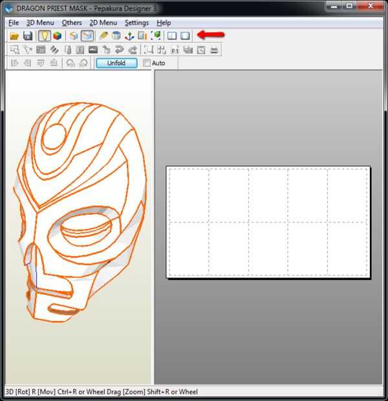Click the P1 page number icon

(175, 50)
